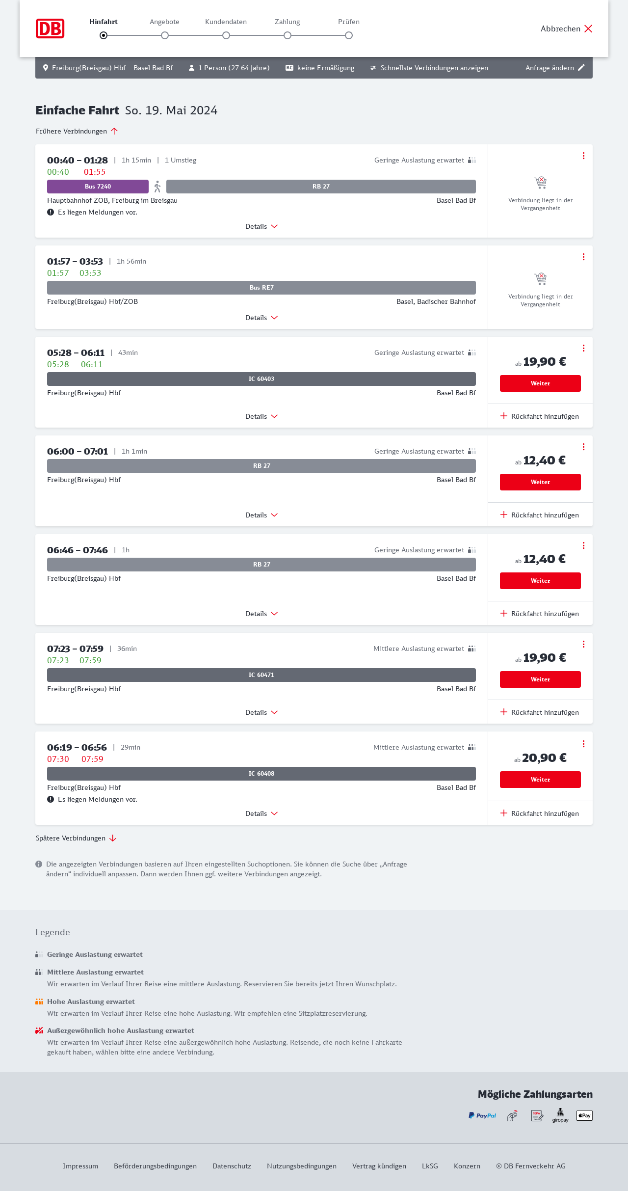Click PayPal payment icon in footer
Image resolution: width=628 pixels, height=1191 pixels.
click(x=482, y=1115)
